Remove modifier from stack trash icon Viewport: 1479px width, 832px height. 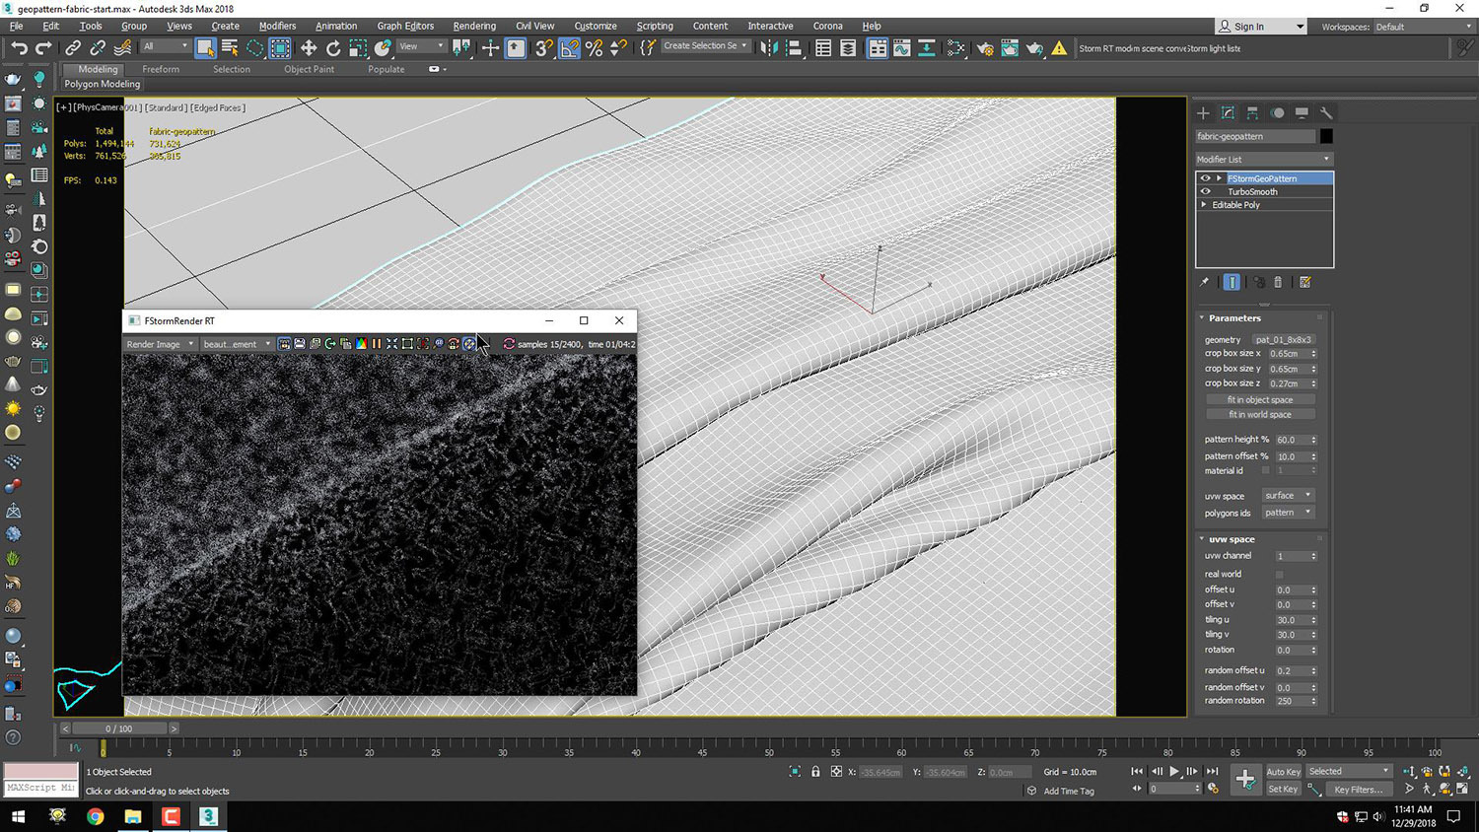pyautogui.click(x=1278, y=282)
